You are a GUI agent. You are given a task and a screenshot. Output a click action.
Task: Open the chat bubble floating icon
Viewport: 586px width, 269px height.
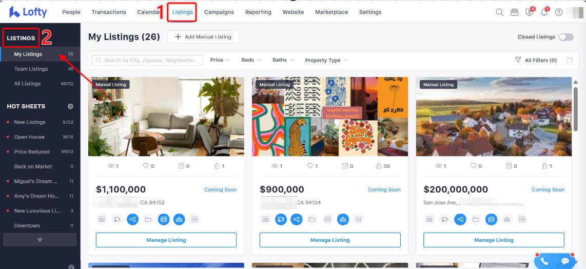564,261
